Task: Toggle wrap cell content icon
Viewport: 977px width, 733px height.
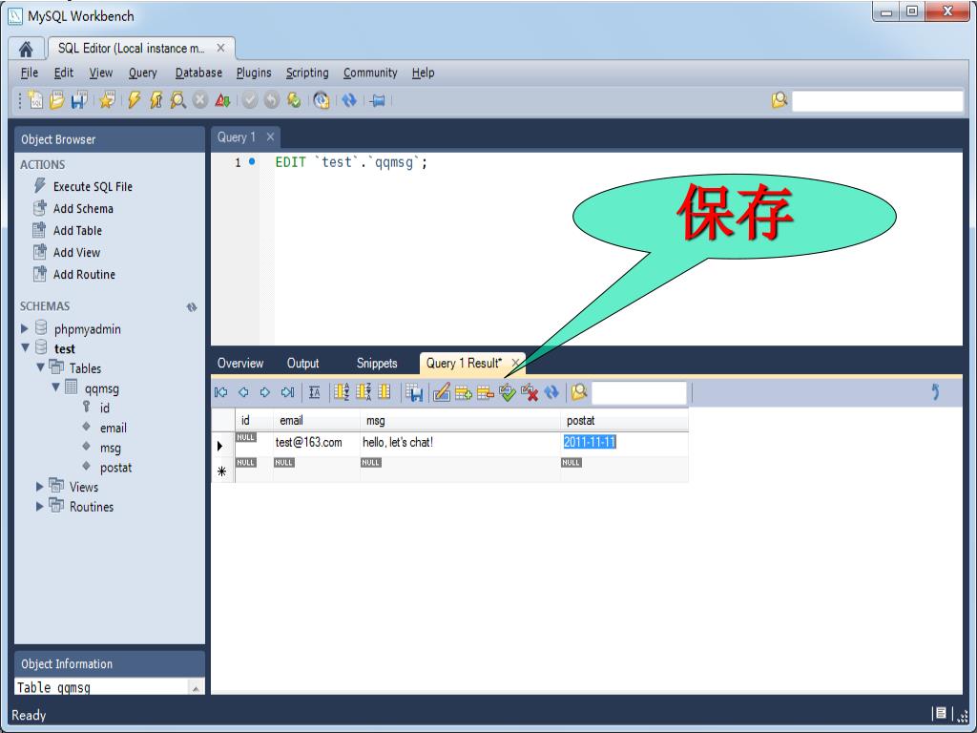Action: coord(315,392)
